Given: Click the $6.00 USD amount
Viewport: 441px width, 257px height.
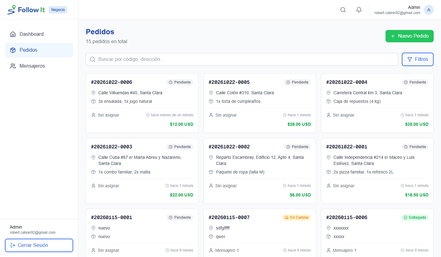Looking at the screenshot, I should (300, 195).
